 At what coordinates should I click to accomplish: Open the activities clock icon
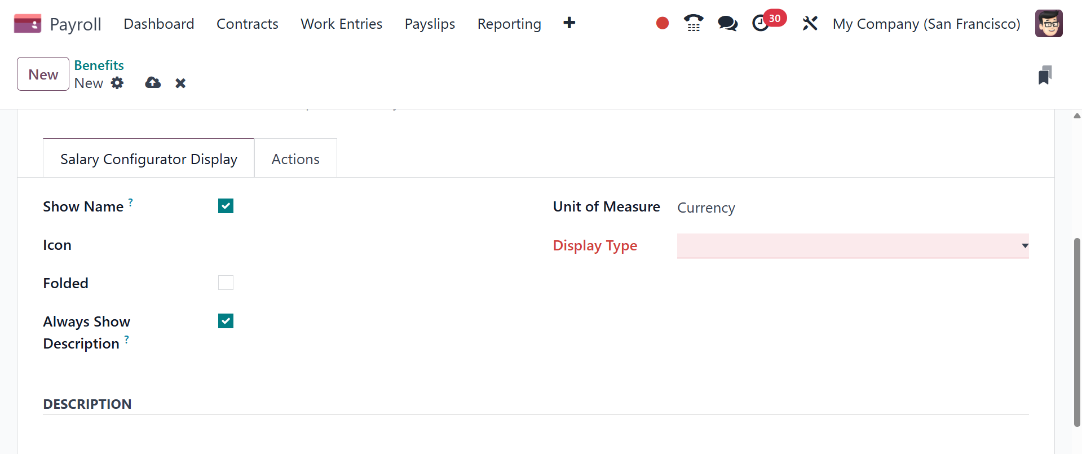pyautogui.click(x=761, y=23)
